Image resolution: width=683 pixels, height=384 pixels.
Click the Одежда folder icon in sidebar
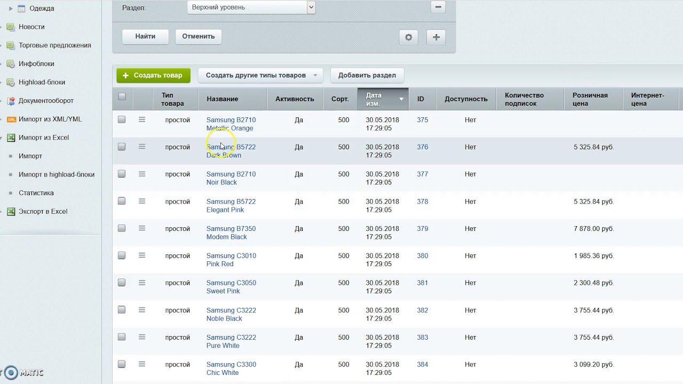(x=21, y=9)
